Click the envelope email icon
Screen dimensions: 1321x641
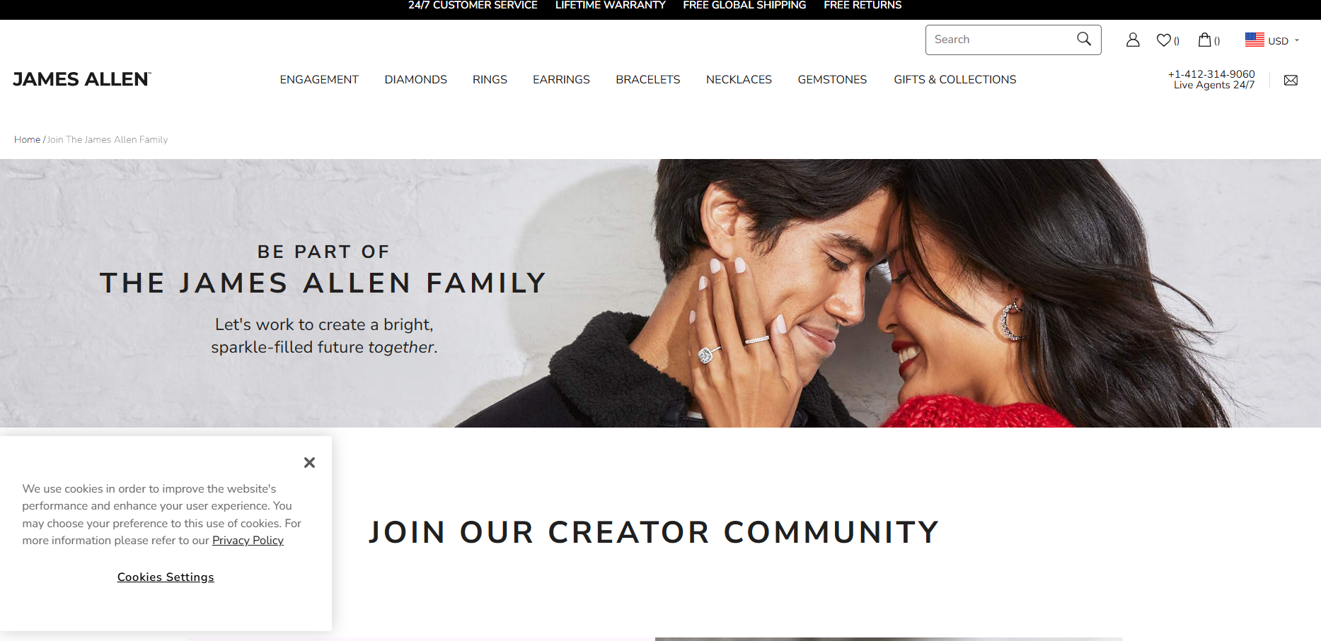click(x=1291, y=80)
